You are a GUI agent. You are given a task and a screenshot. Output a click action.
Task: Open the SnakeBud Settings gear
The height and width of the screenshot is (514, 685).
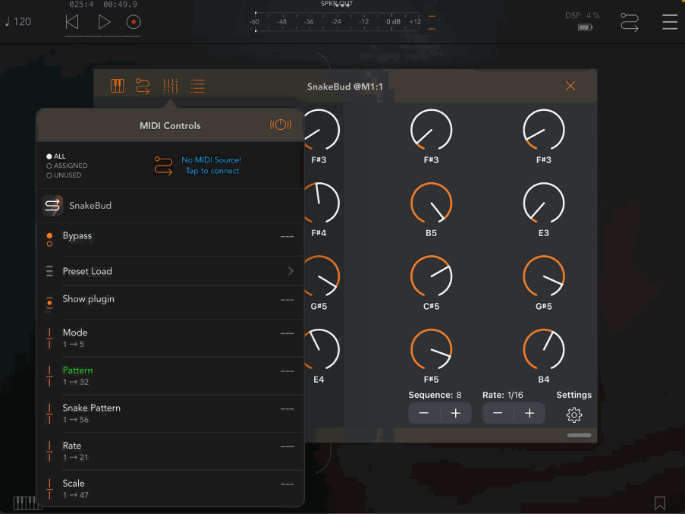[x=574, y=415]
